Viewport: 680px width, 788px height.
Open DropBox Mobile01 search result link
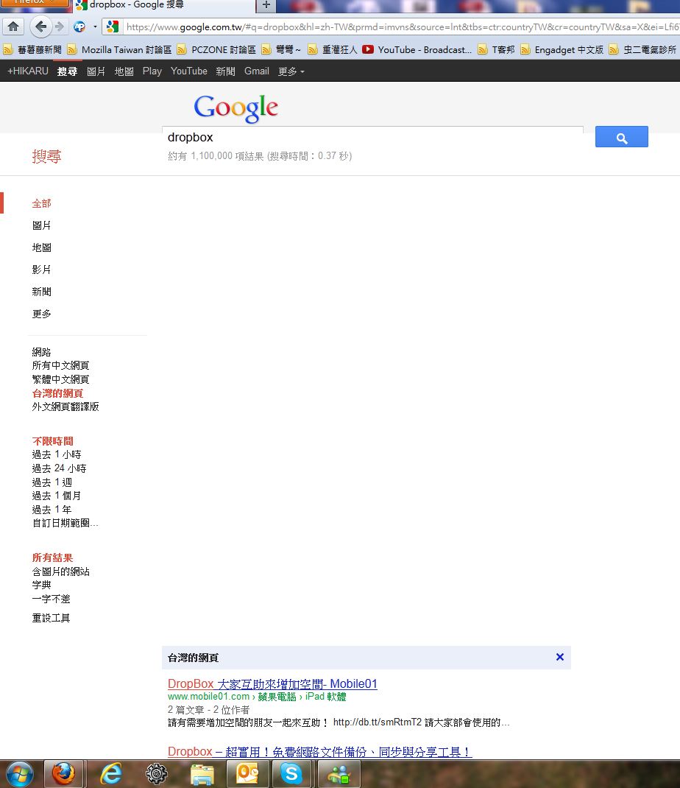(x=272, y=684)
